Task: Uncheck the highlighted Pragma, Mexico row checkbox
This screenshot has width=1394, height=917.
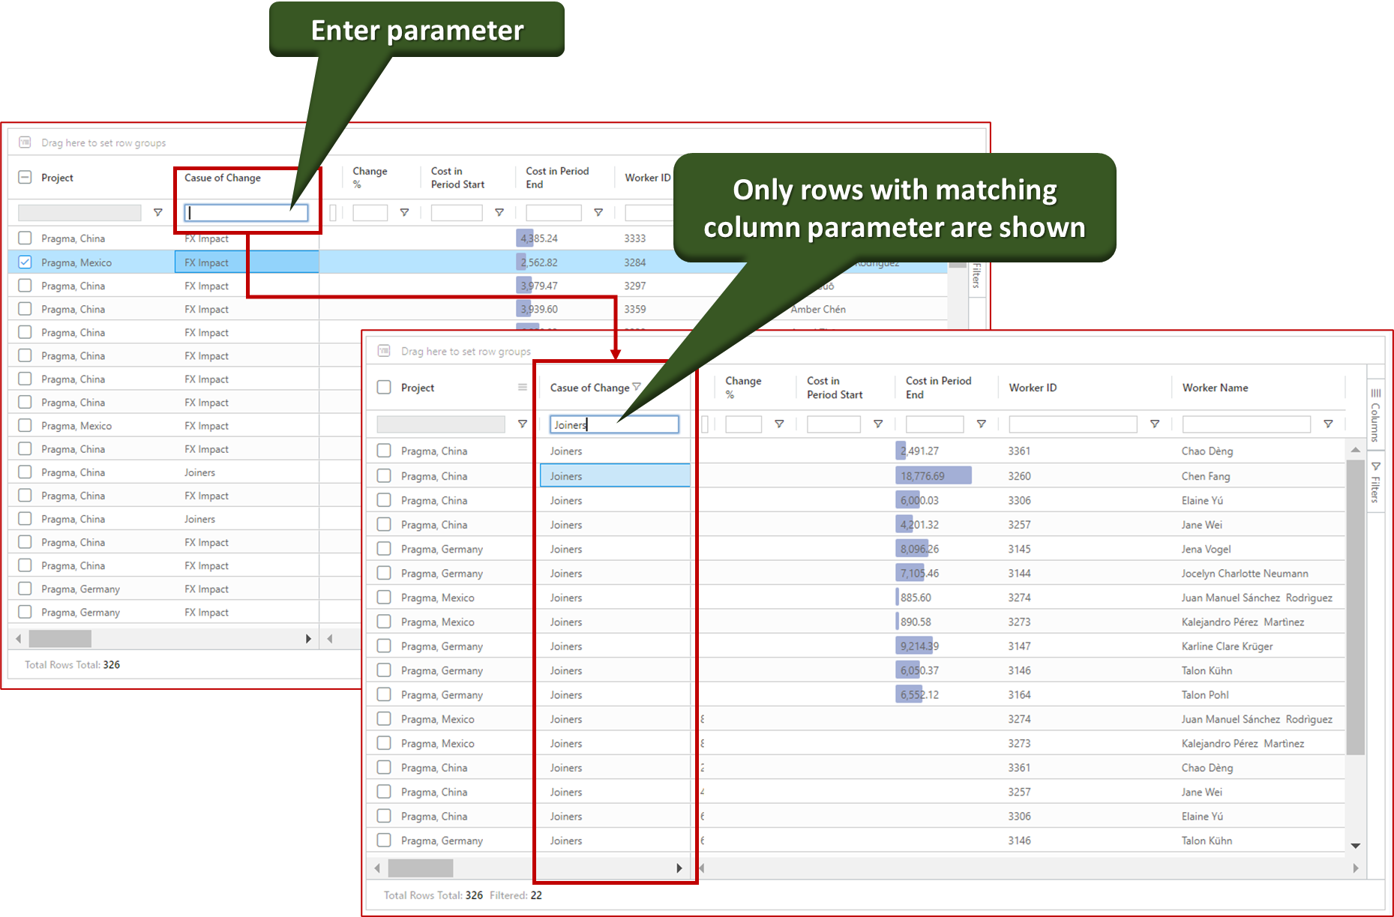Action: point(25,262)
